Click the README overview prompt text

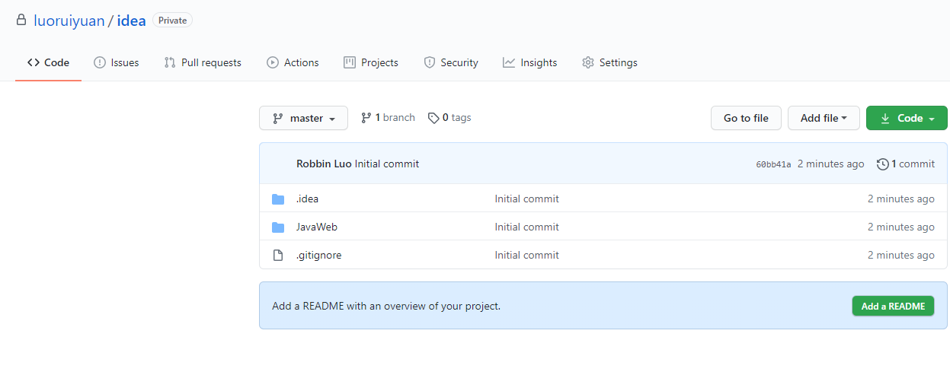[x=386, y=306]
